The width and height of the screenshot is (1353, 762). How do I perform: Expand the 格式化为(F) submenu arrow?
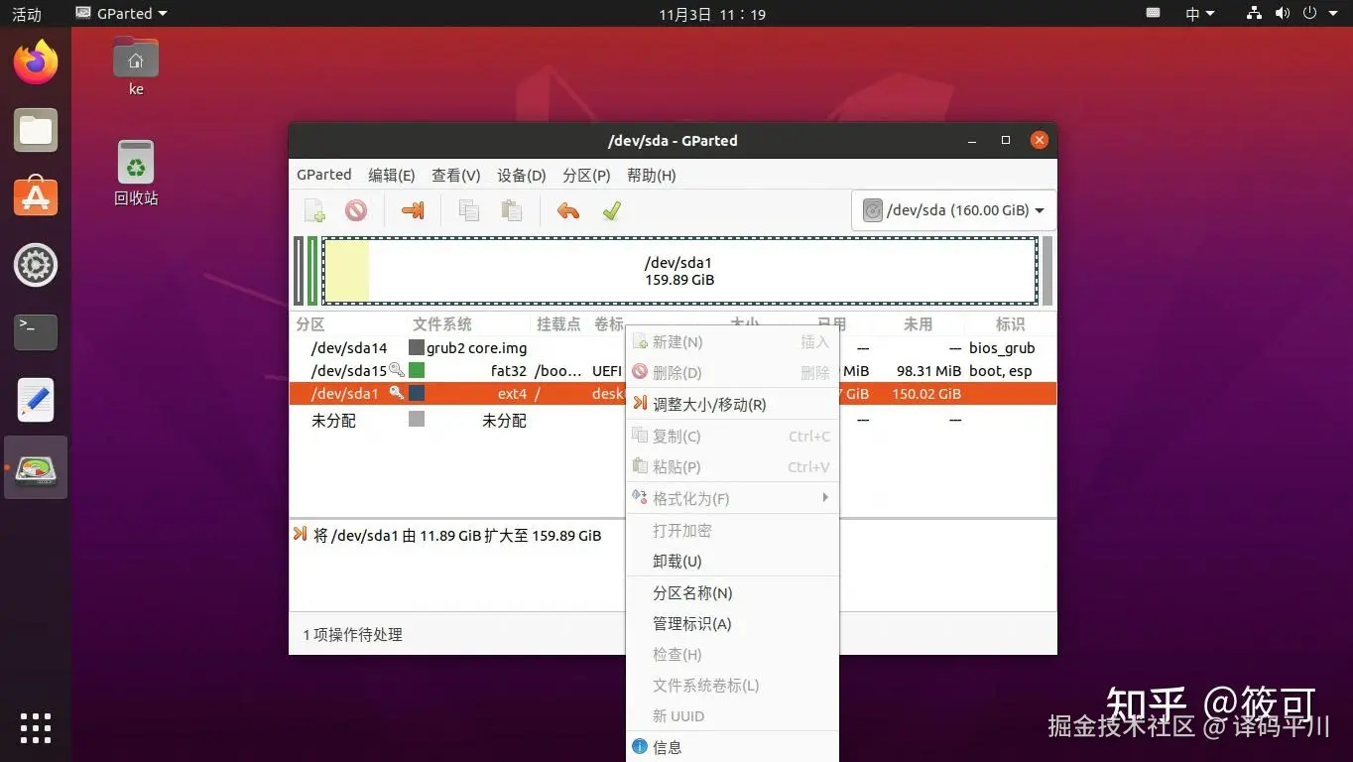point(825,497)
